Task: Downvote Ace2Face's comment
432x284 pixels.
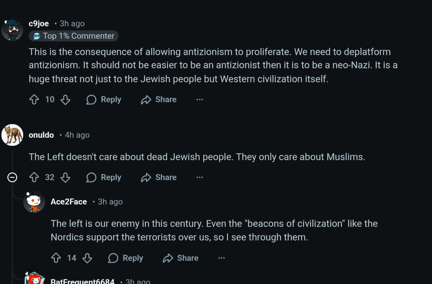Action: click(87, 258)
